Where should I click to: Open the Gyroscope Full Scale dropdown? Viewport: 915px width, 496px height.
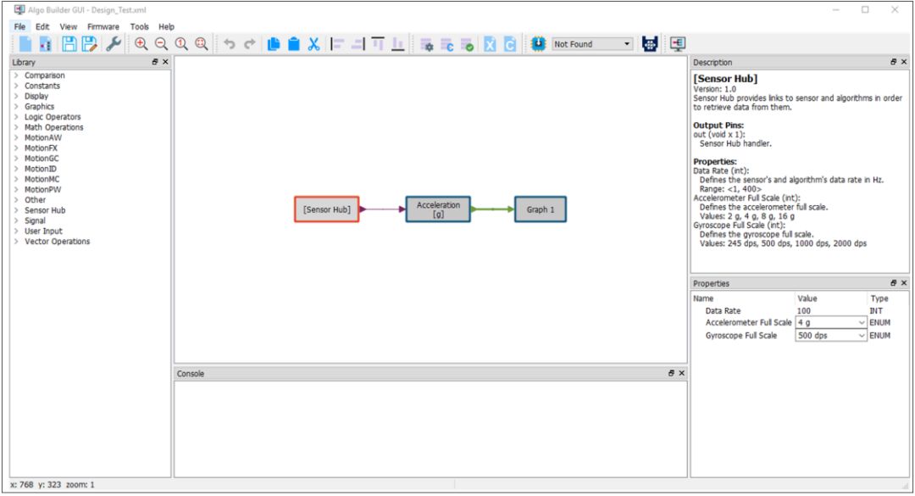(831, 336)
